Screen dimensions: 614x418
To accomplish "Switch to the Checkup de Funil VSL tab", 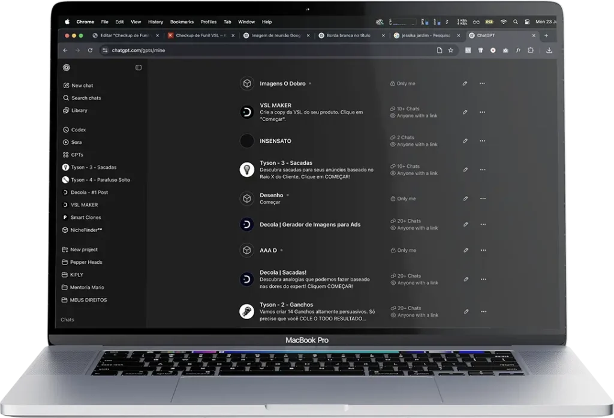I will pos(201,35).
